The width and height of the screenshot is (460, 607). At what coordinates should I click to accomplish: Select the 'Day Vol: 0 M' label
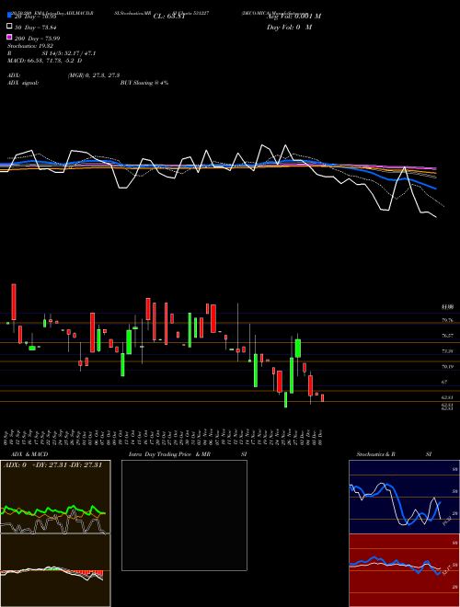coord(289,27)
